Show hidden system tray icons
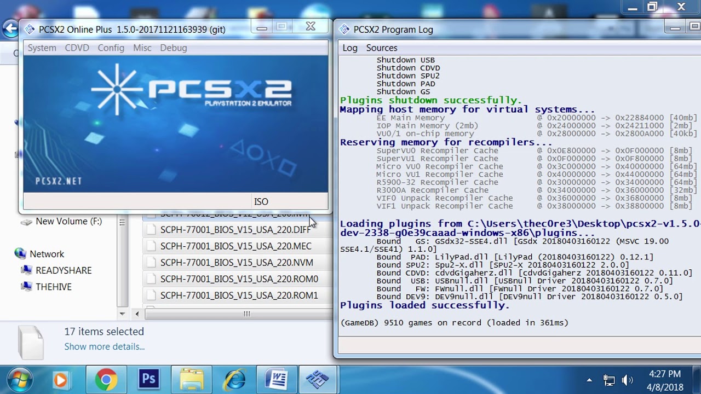Image resolution: width=701 pixels, height=394 pixels. coord(589,380)
